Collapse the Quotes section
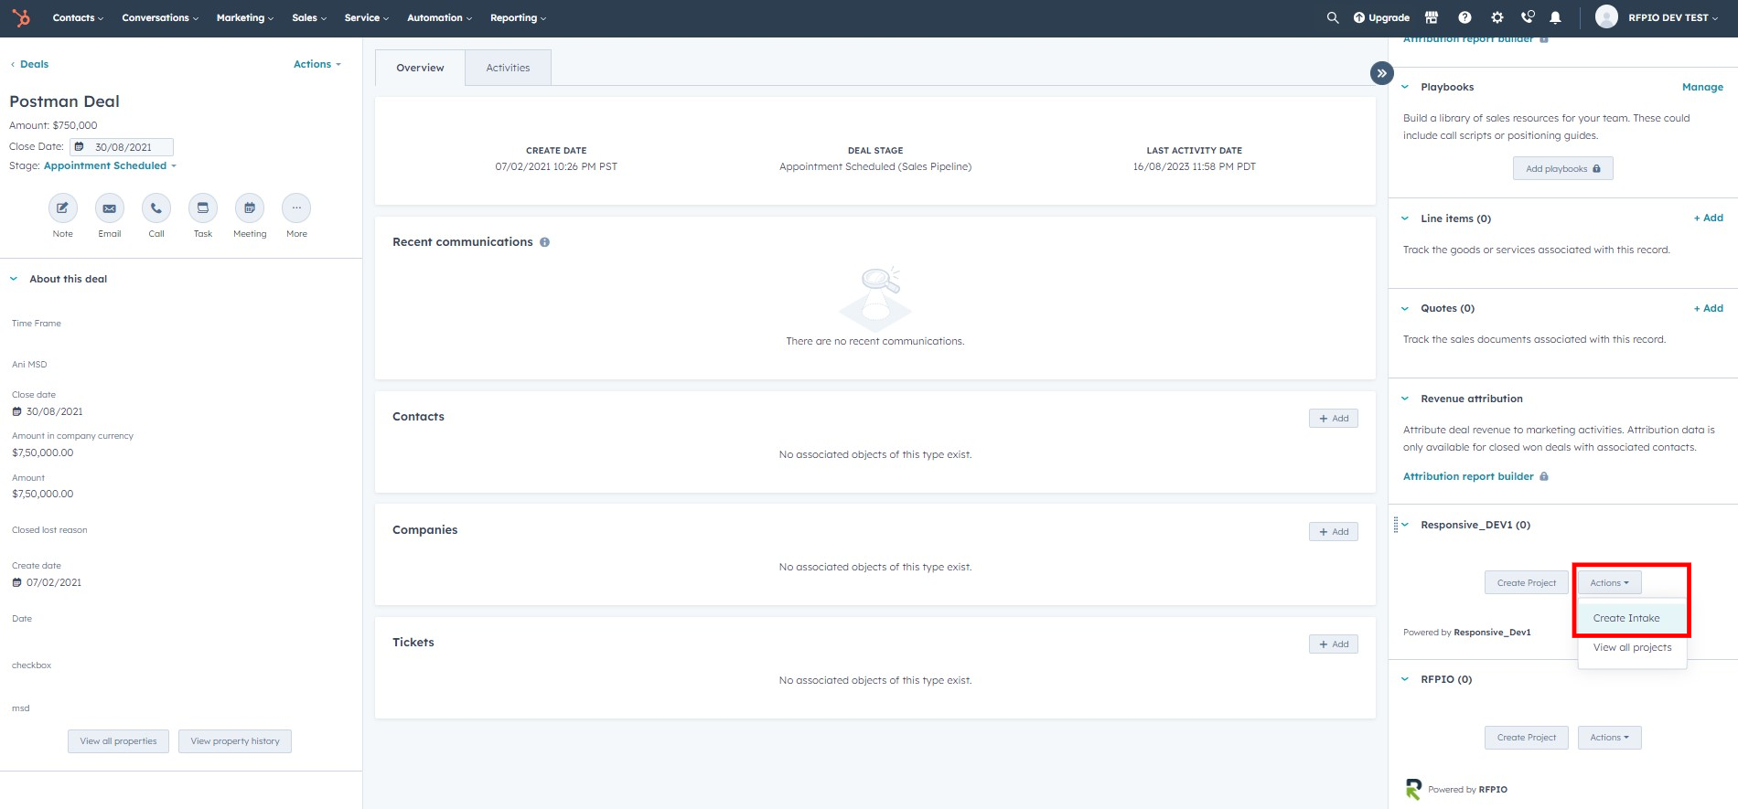 coord(1405,308)
